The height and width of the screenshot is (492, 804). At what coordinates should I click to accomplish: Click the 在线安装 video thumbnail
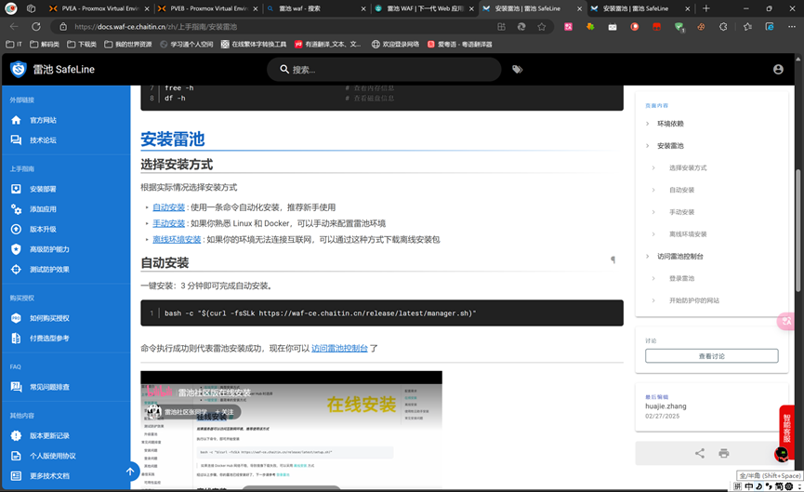(x=291, y=430)
